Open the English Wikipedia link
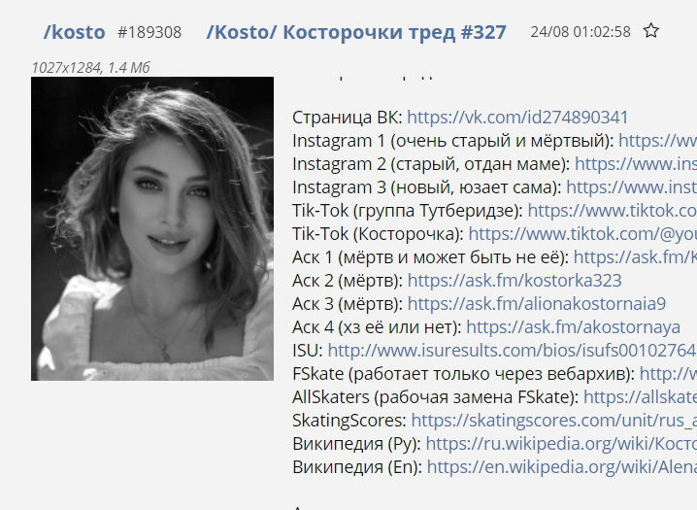 (562, 467)
